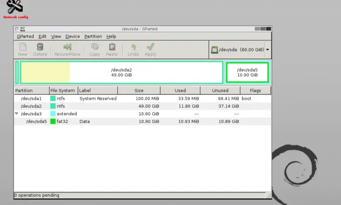
Task: Select the /dev/sda5 partition row
Action: [143, 121]
